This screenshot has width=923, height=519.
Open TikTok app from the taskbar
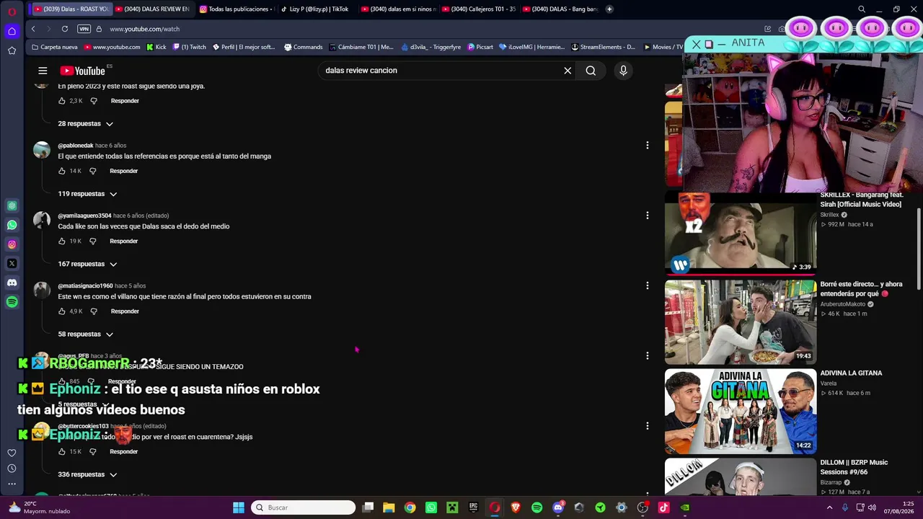(663, 507)
